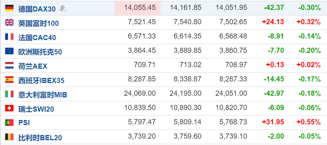Open the 比利时BEL20 index link
Viewport: 327px width, 145px height.
(x=40, y=138)
